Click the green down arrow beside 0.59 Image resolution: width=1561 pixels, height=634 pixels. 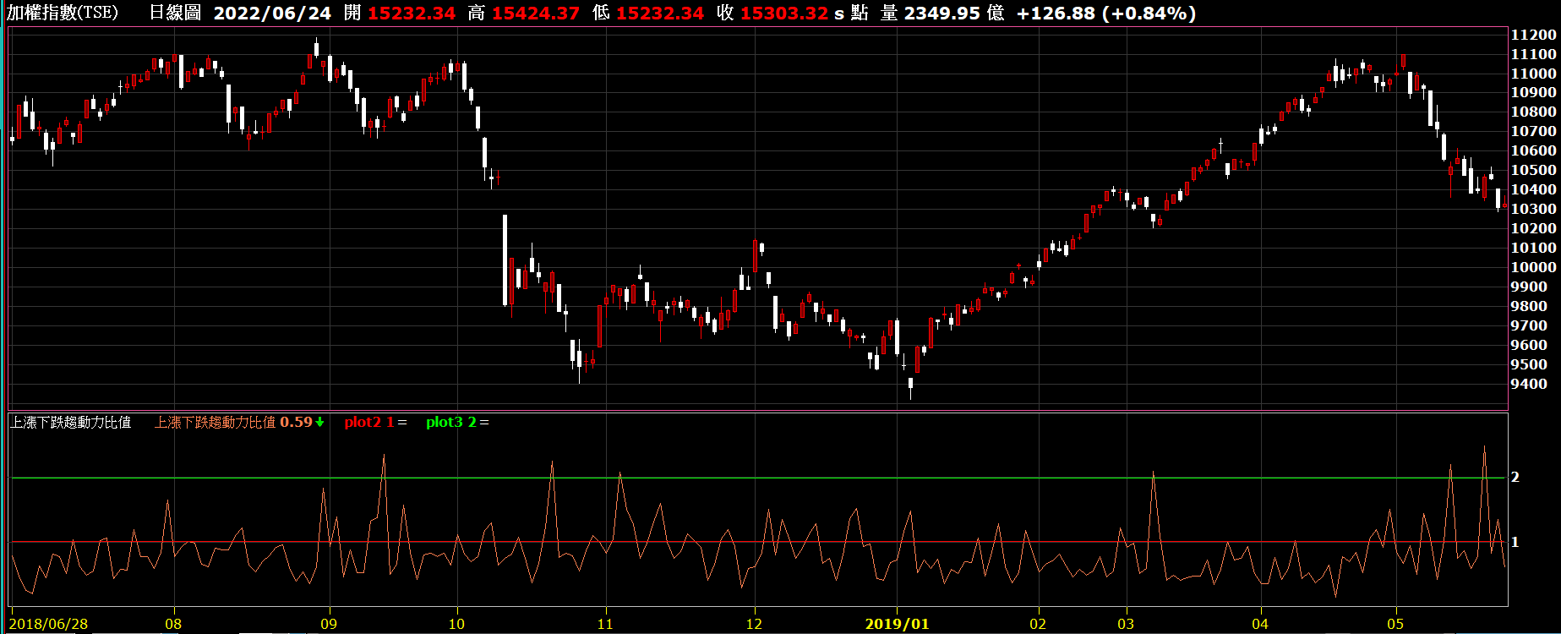click(x=319, y=423)
